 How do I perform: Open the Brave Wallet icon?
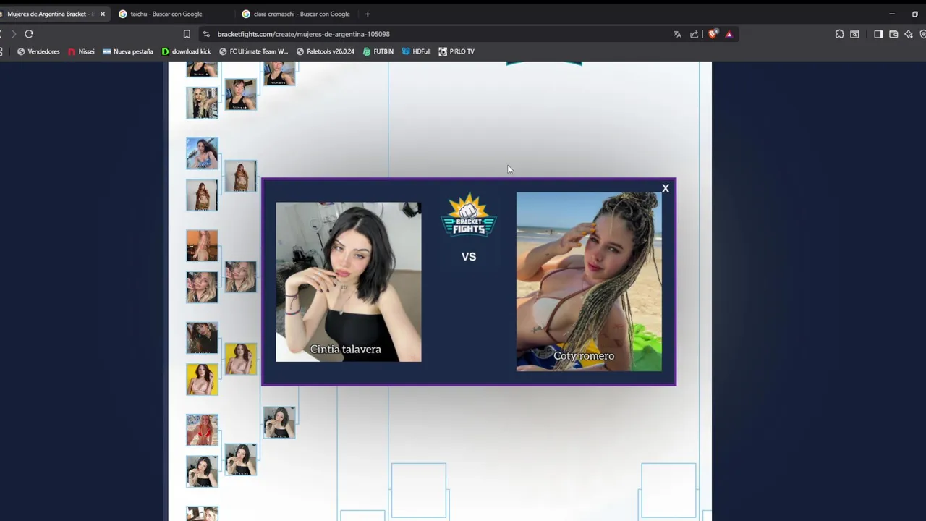[893, 34]
